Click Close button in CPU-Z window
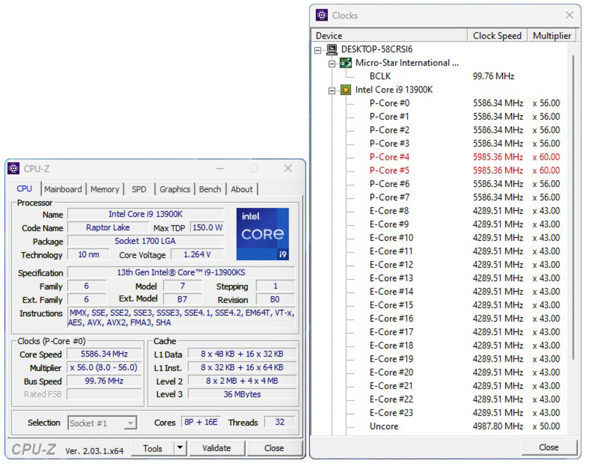Image resolution: width=589 pixels, height=466 pixels. click(274, 448)
